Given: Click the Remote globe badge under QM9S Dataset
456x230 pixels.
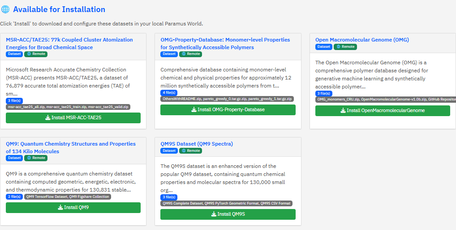Looking at the screenshot, I should [190, 151].
